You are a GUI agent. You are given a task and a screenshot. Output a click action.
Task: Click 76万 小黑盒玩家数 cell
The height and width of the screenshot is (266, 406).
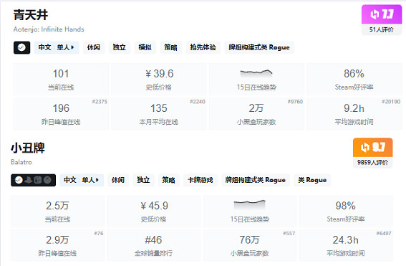pos(250,245)
